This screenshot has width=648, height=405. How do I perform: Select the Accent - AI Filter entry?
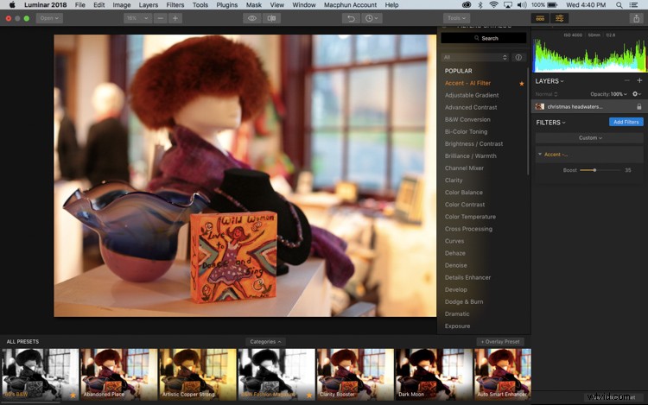tap(467, 83)
